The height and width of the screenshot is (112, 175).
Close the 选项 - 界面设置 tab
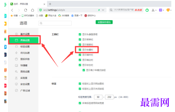pos(44,4)
